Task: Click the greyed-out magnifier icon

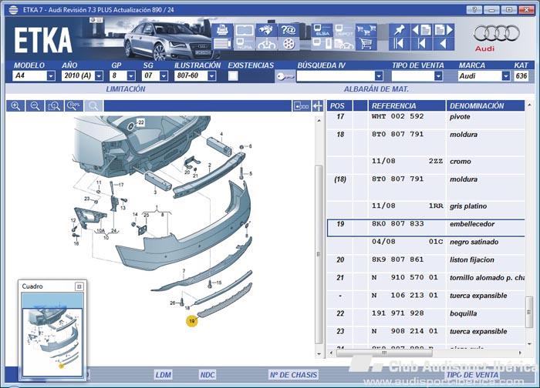Action: coord(93,105)
